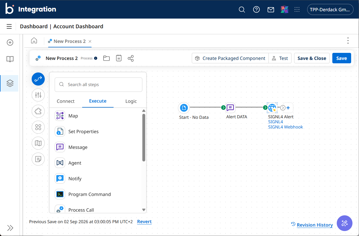The image size is (359, 236).
Task: Select the SIGNL4 Alert connector shape
Action: [x=272, y=108]
